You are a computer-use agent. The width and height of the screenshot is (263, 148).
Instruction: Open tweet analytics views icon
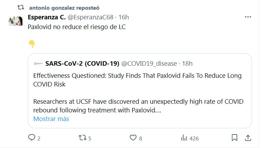coord(184,138)
